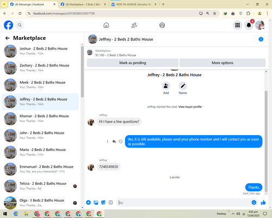Open Telicia - 2 Beds 2 Baths House chat
Image resolution: width=272 pixels, height=218 pixels.
(40, 186)
